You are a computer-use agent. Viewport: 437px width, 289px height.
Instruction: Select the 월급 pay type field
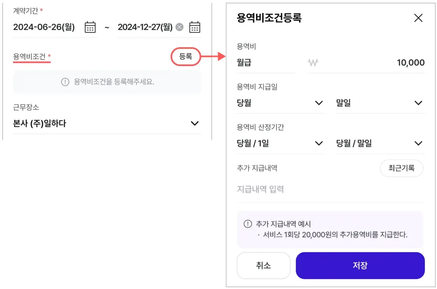[265, 63]
